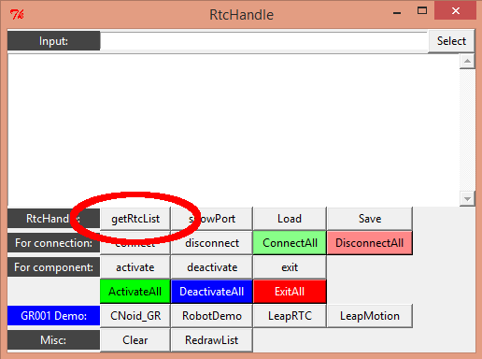Click the exit button in component row
This screenshot has height=359, width=482.
coord(290,267)
